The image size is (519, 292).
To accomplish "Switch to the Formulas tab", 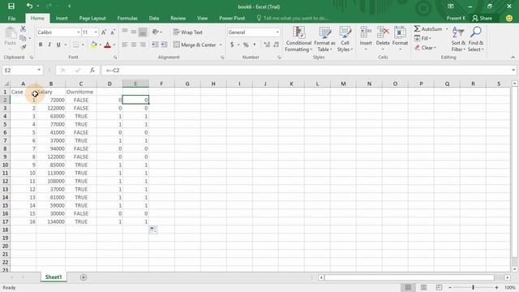I will (127, 18).
